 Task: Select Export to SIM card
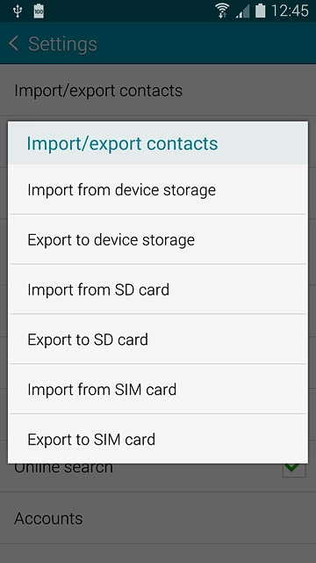(158, 439)
